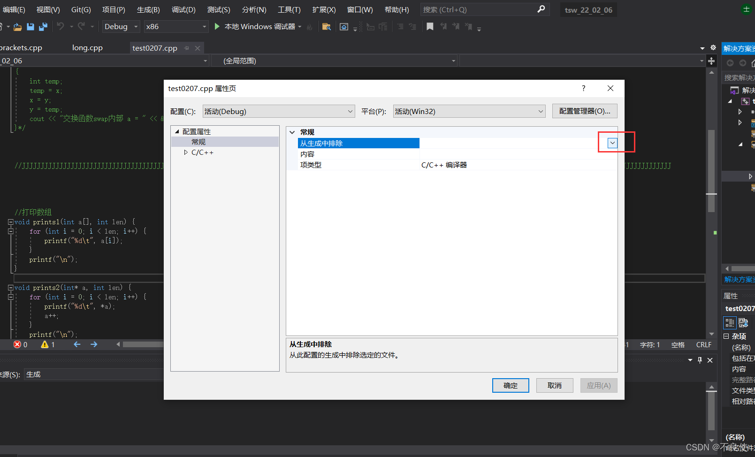Select the 内容 property row
The height and width of the screenshot is (457, 755).
(x=458, y=154)
